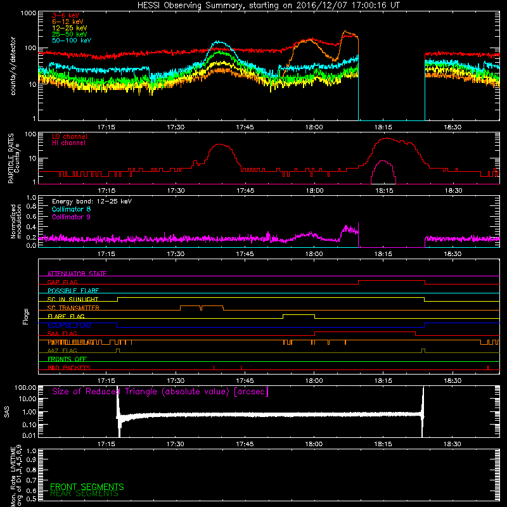Image resolution: width=507 pixels, height=507 pixels.
Task: Click the "REAR SEGMENTS" legend label
Action: pos(84,494)
